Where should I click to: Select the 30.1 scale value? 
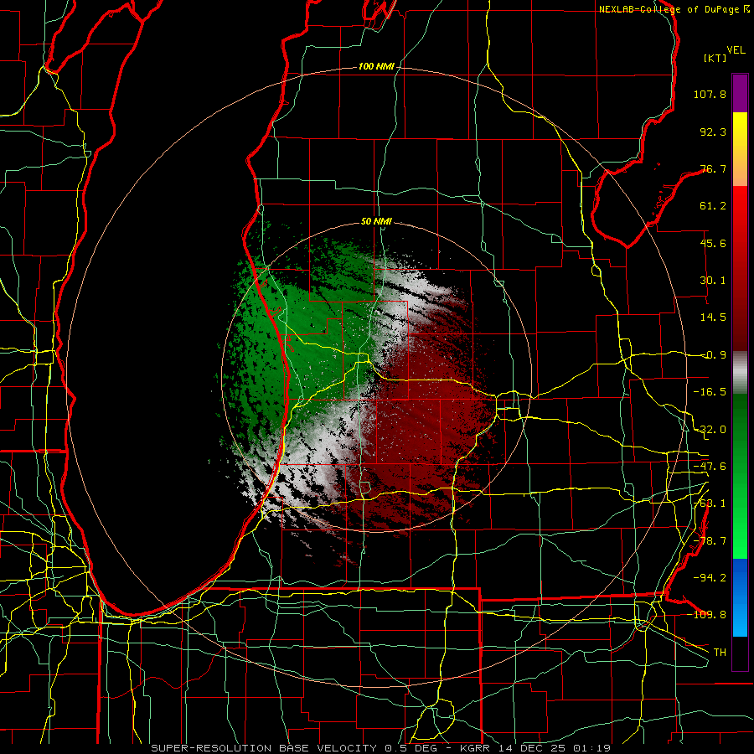(713, 281)
